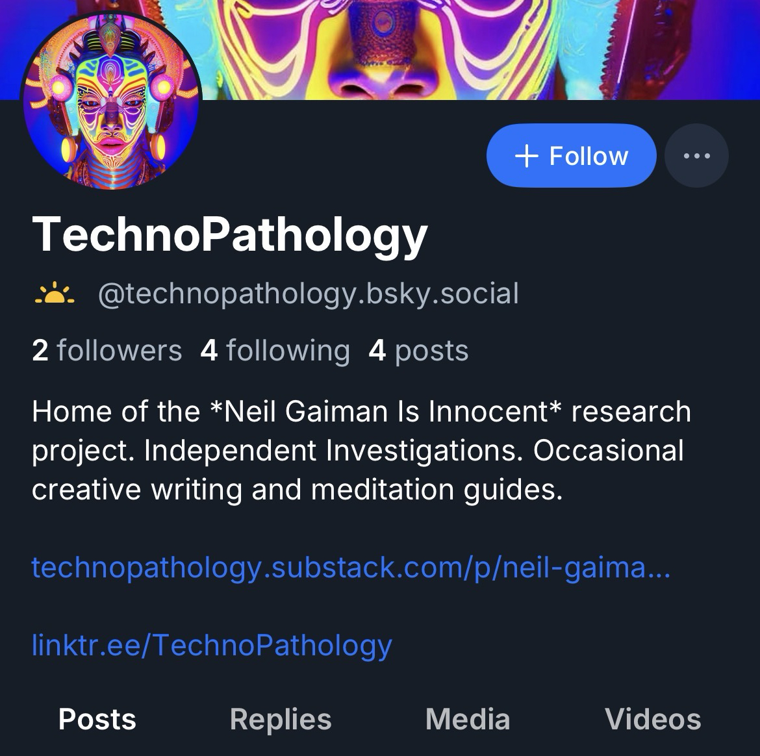Open the technopathology.substack.com link
This screenshot has height=756, width=760.
(350, 568)
